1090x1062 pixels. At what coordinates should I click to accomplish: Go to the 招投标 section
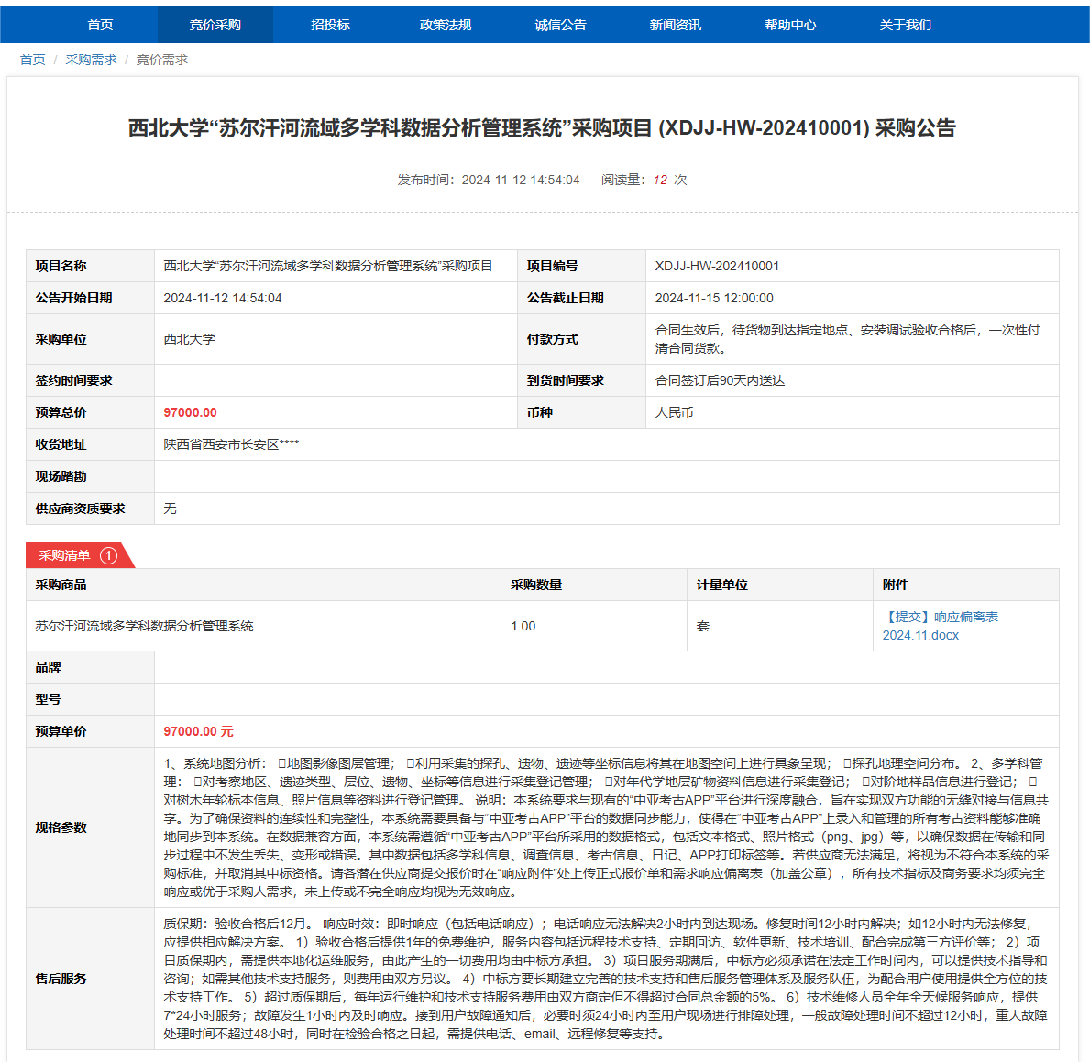330,25
